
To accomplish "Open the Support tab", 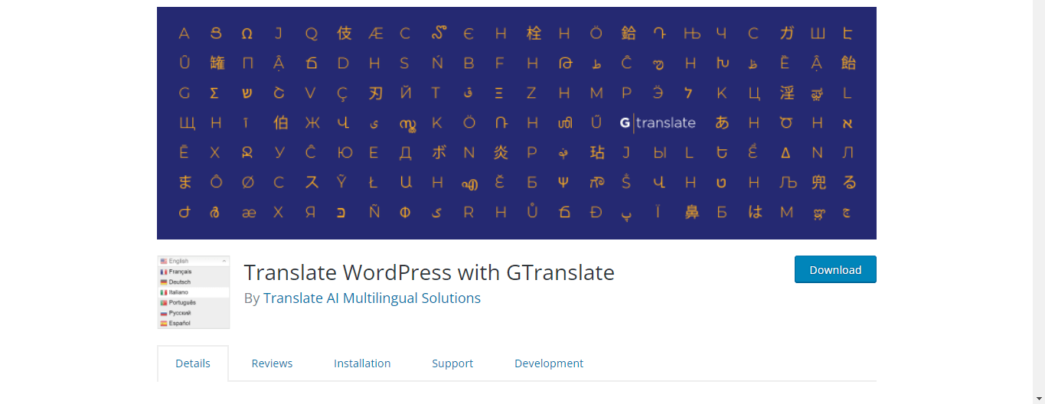I will (x=452, y=363).
